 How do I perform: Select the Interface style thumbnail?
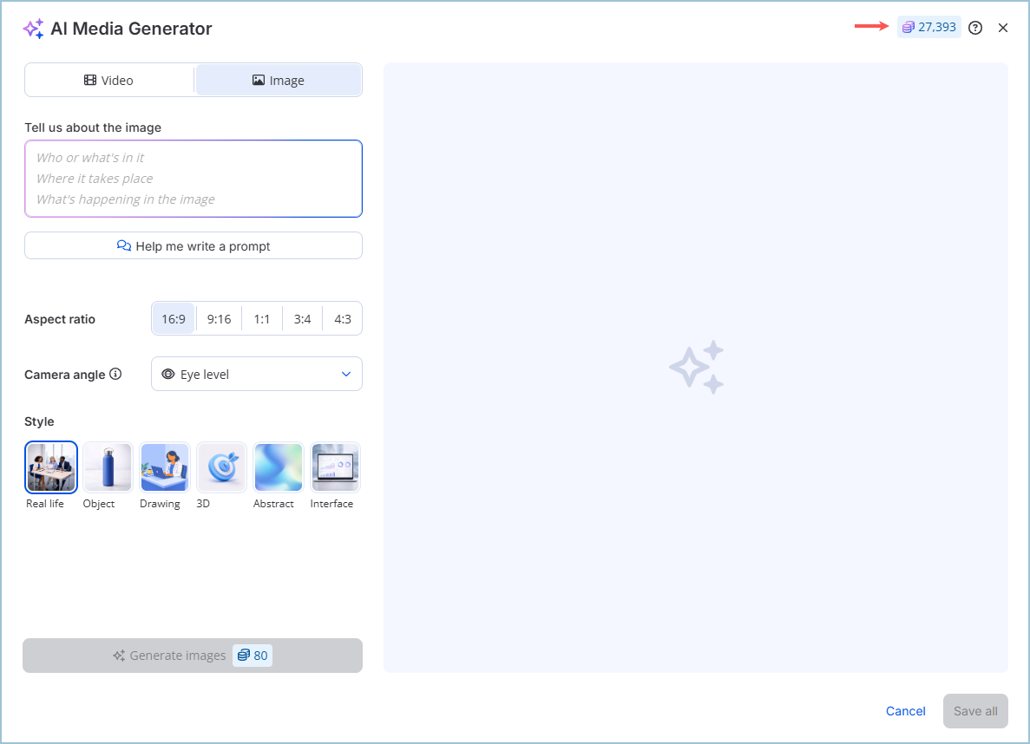335,467
